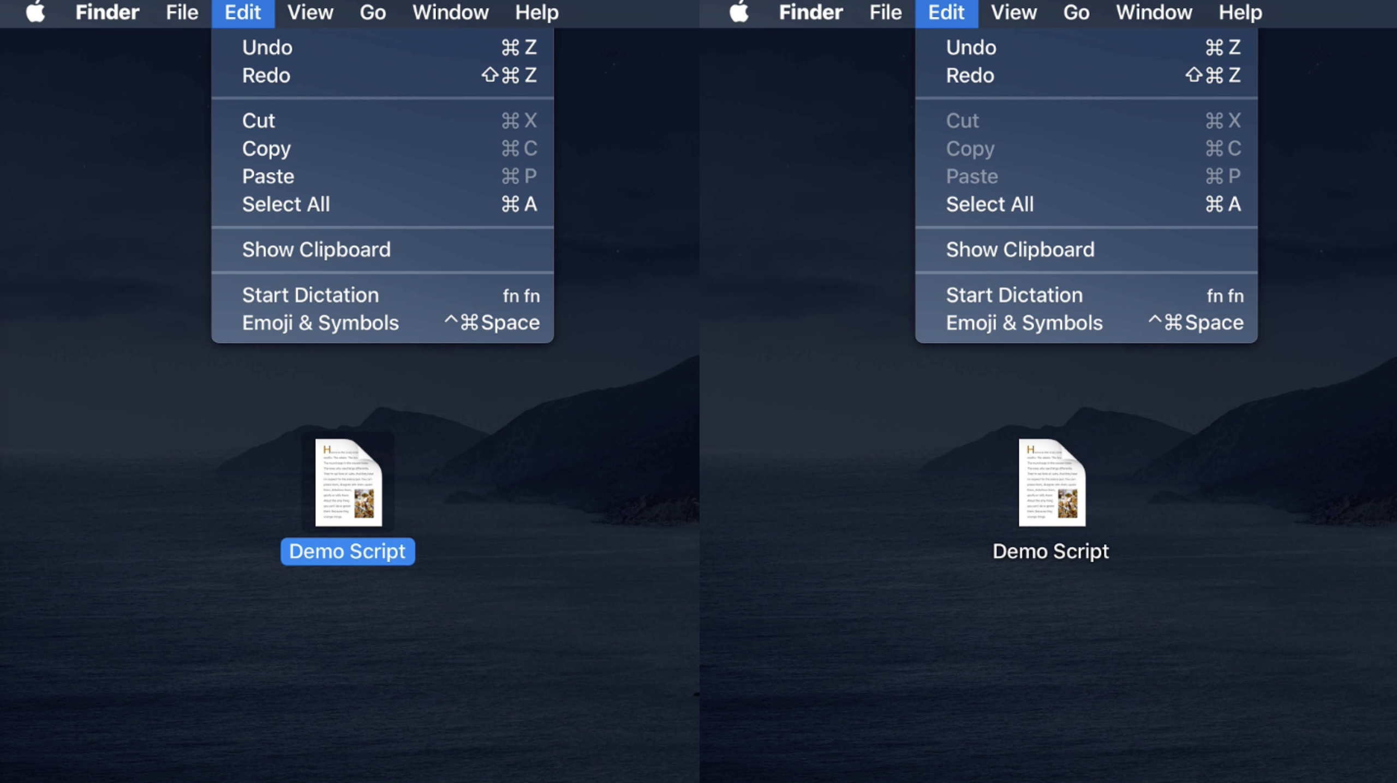Click the blue highlighted Demo Script file label

click(x=348, y=551)
